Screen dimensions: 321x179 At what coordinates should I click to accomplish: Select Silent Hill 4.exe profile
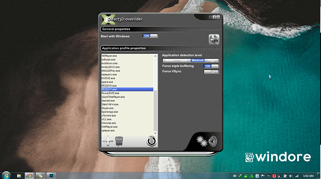[x=127, y=104]
